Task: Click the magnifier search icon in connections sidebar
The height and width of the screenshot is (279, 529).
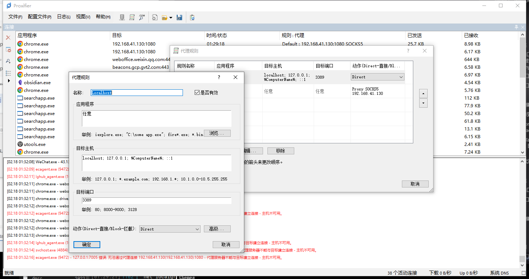Action: [8, 61]
